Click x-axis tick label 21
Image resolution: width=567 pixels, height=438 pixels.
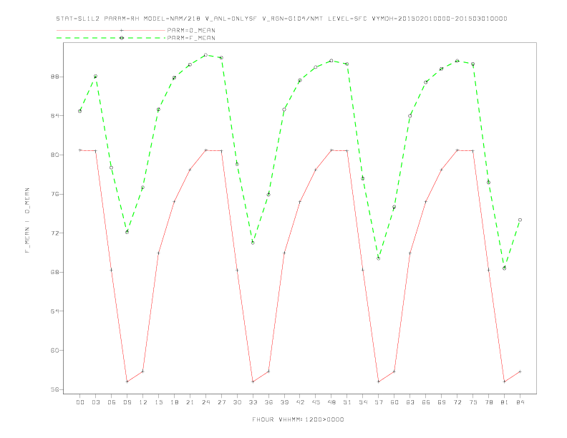(x=190, y=402)
